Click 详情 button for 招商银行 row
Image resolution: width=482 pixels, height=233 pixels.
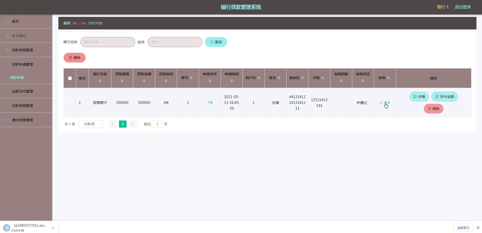pos(419,97)
